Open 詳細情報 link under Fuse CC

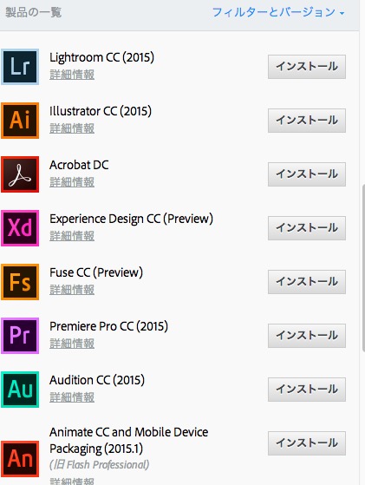72,290
